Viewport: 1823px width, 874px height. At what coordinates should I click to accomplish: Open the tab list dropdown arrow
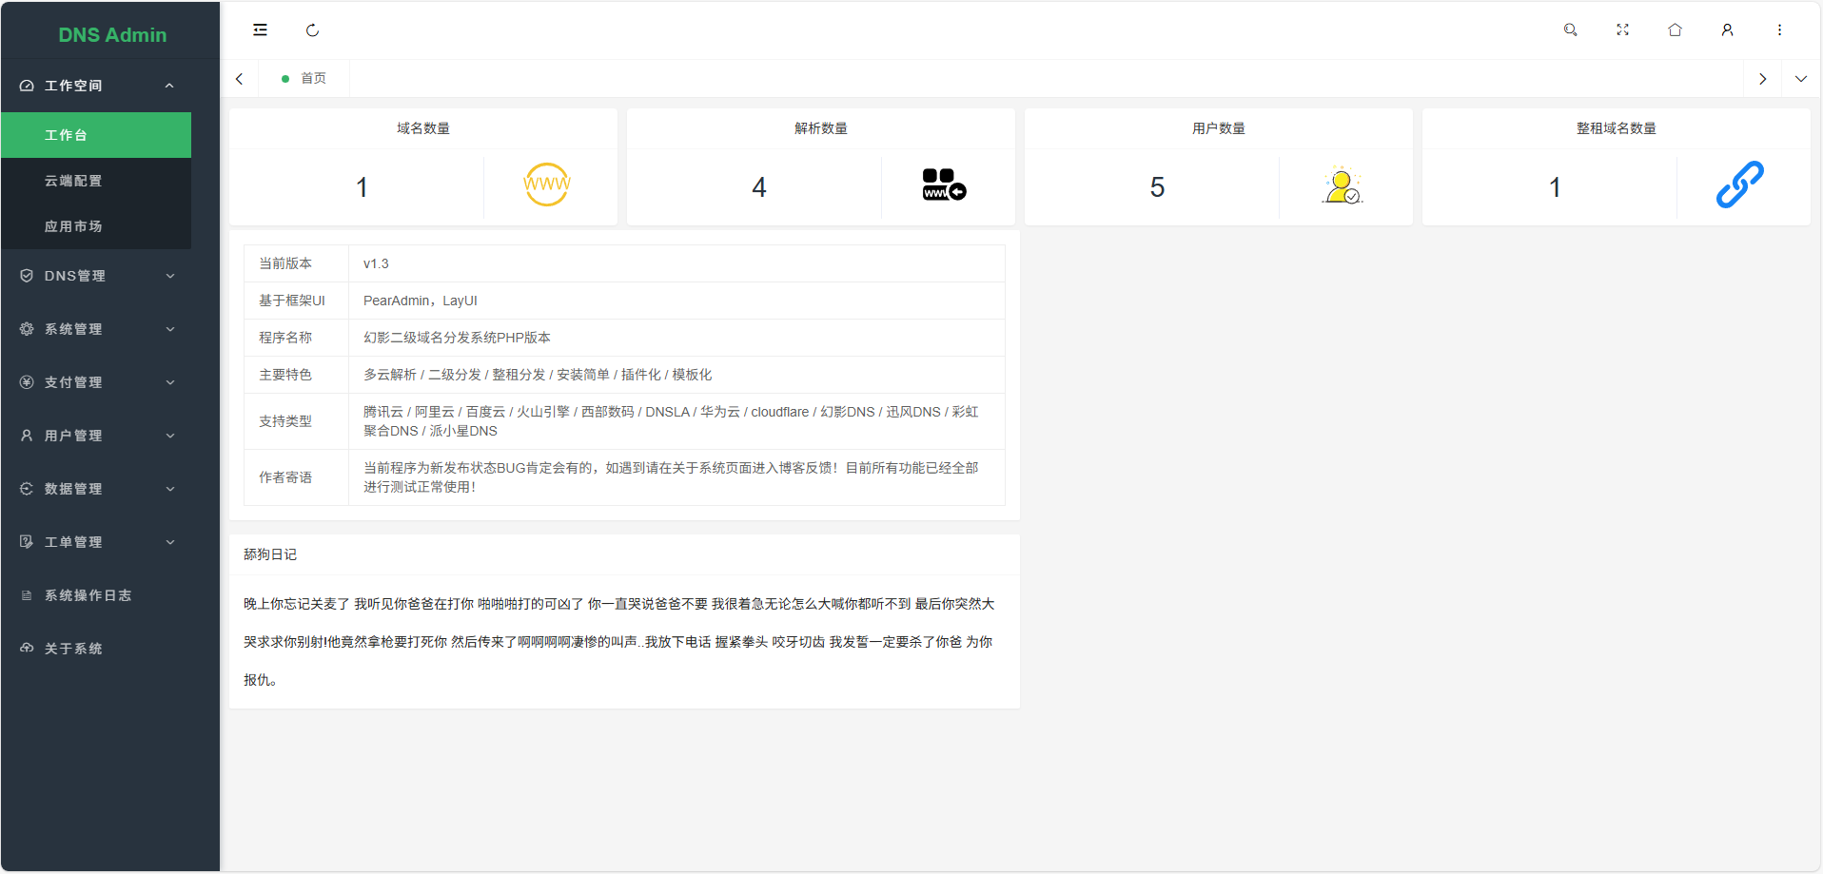[1800, 79]
